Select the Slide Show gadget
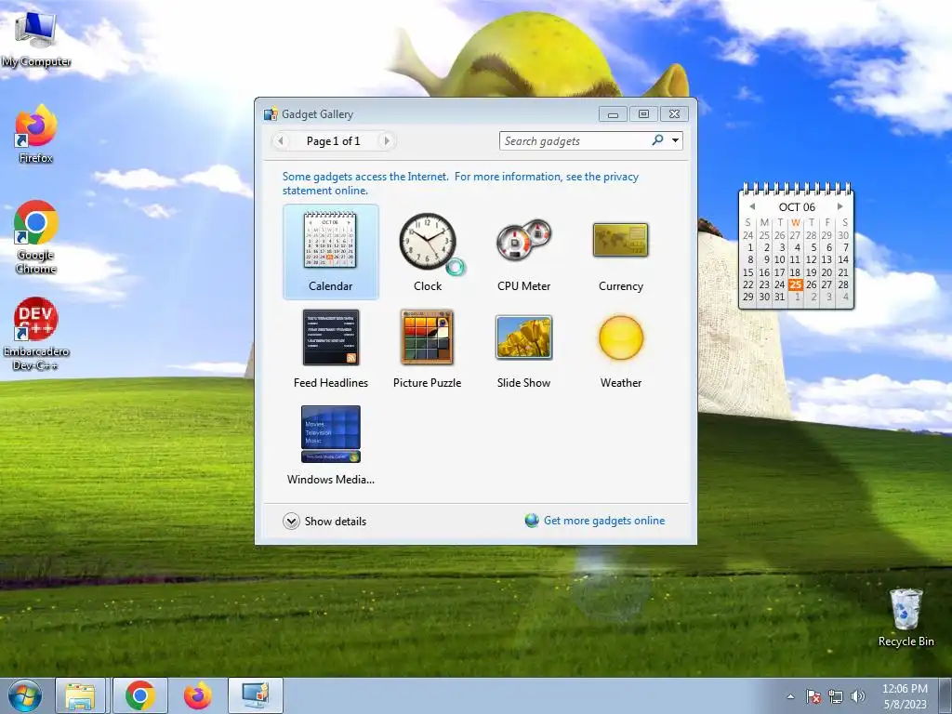 pyautogui.click(x=523, y=349)
